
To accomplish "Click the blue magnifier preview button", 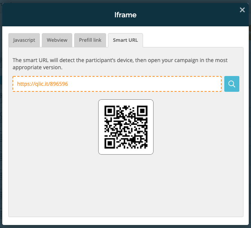I will 232,84.
